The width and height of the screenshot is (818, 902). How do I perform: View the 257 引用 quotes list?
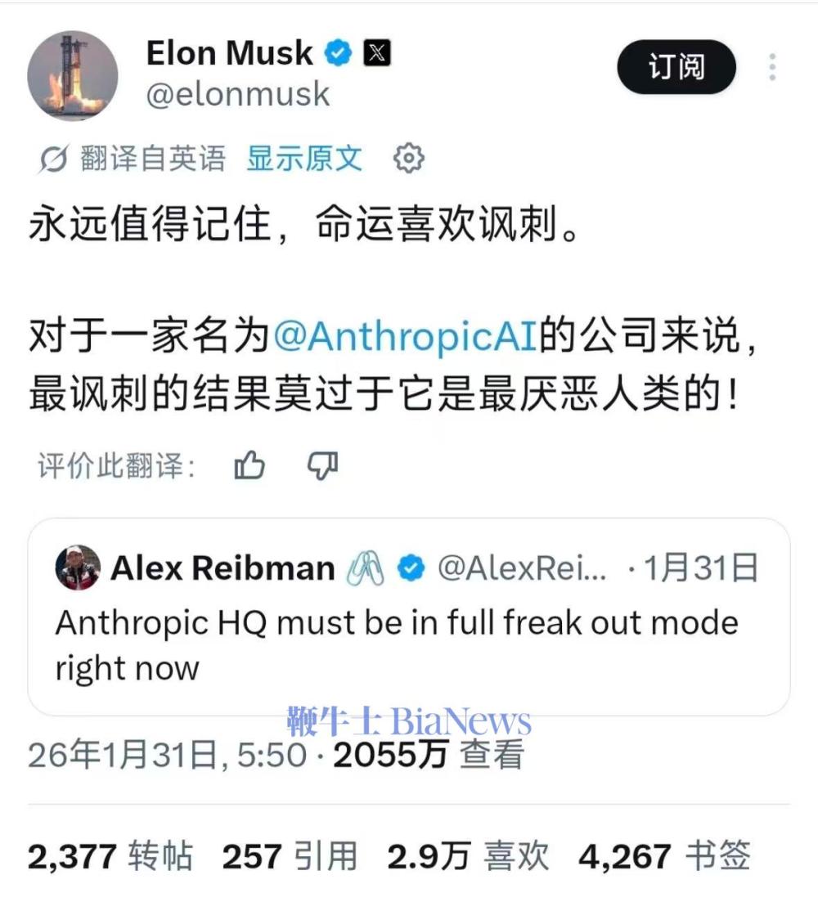click(x=290, y=856)
